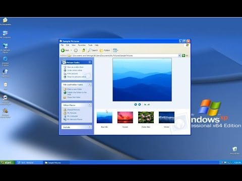Open the File menu
242x181 pixels.
[x=62, y=45]
